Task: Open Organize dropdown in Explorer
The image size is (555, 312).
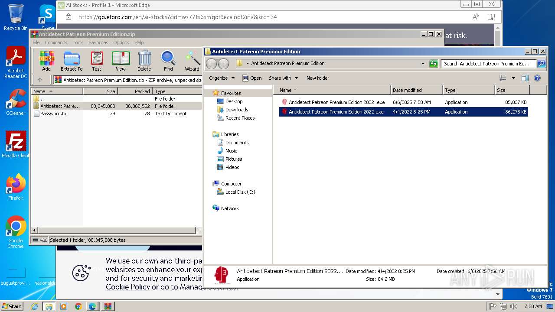Action: click(222, 78)
